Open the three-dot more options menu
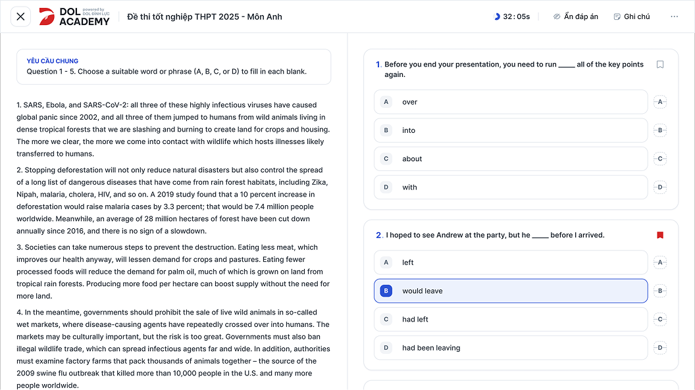 674,16
